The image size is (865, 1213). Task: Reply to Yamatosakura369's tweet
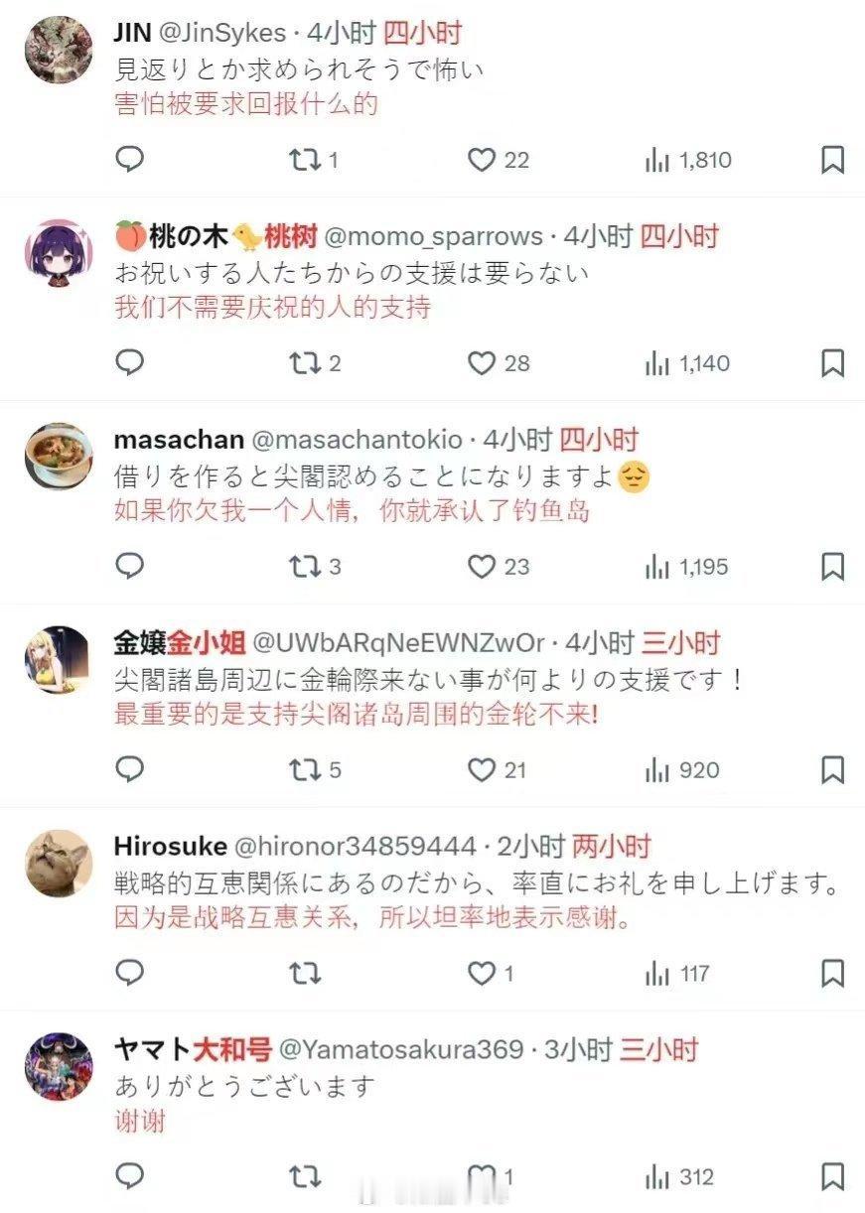(x=130, y=1176)
